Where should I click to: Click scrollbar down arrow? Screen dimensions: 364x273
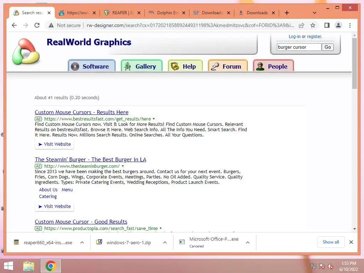point(354,229)
